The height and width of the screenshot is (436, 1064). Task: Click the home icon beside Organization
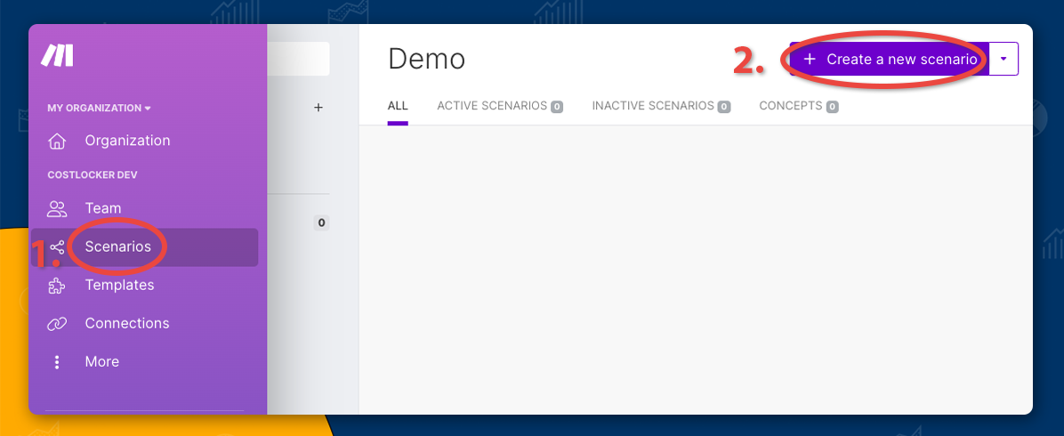pos(57,141)
